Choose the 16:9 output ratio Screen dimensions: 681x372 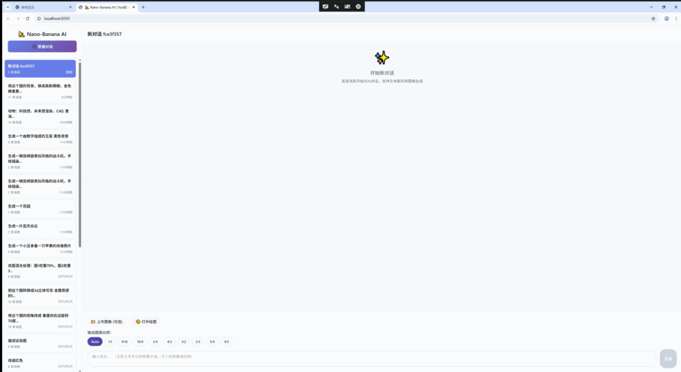(140, 341)
